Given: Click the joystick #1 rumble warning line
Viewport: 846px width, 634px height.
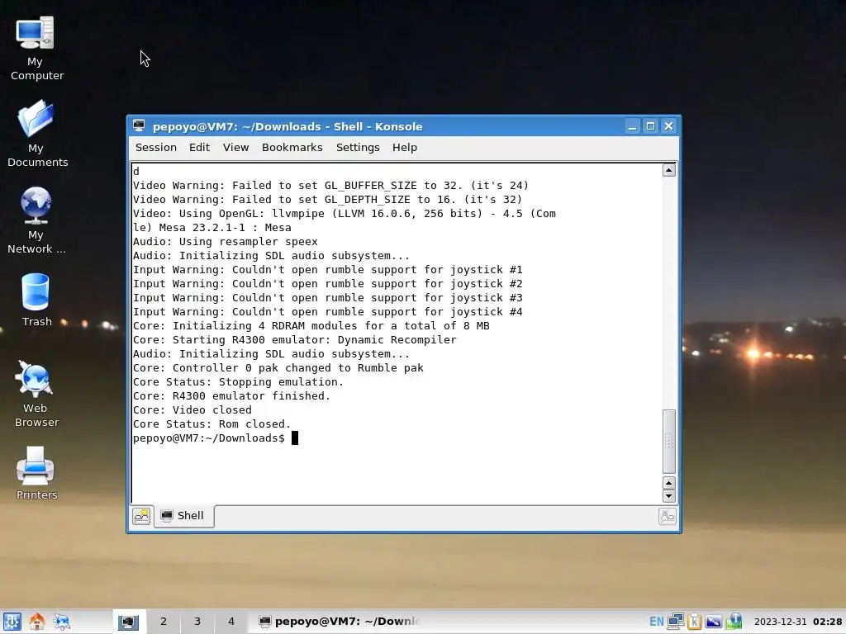Looking at the screenshot, I should click(327, 270).
